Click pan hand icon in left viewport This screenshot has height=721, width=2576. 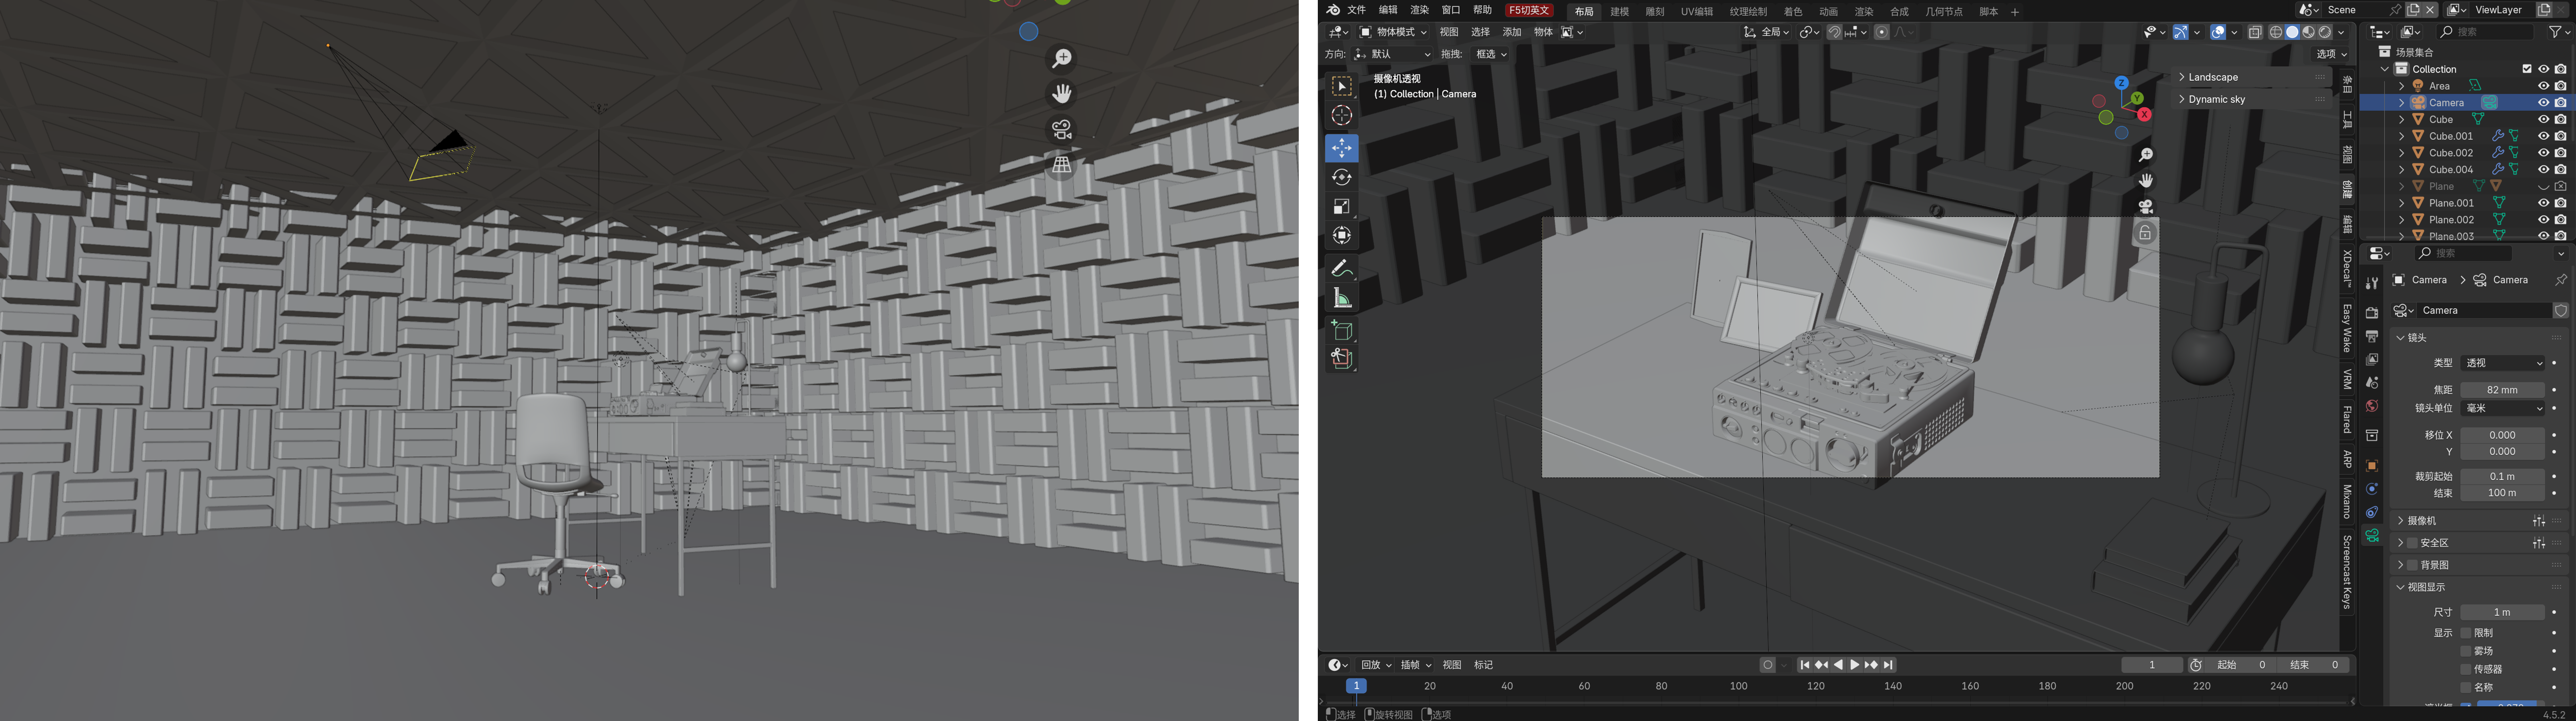(1061, 94)
